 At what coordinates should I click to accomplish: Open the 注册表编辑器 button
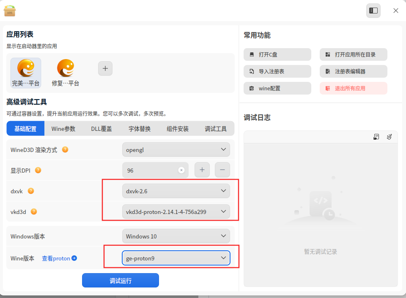pyautogui.click(x=354, y=71)
